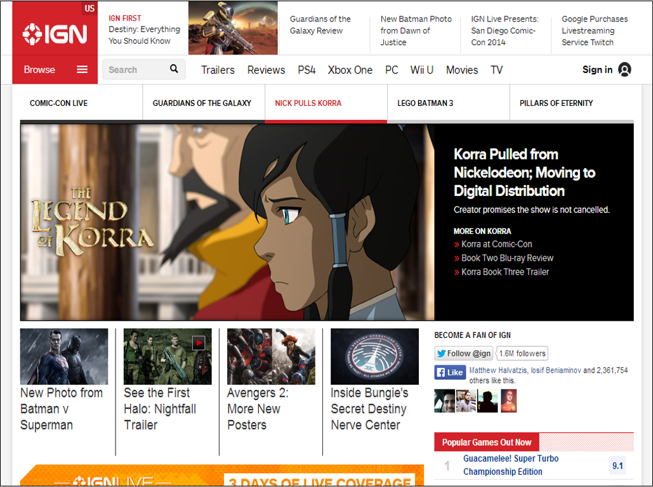653x487 pixels.
Task: Click the IGN logo
Action: coord(55,34)
